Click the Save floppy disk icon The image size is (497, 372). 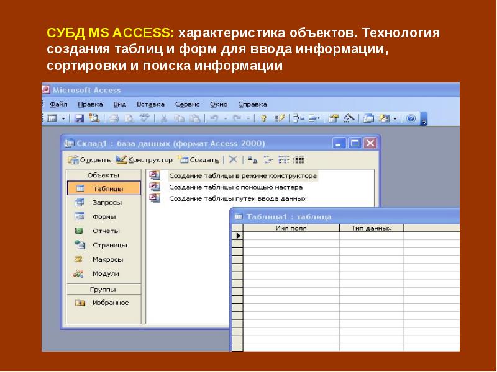tap(79, 118)
